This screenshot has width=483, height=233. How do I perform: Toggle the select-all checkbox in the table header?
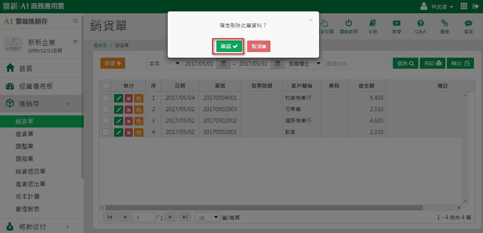point(106,86)
